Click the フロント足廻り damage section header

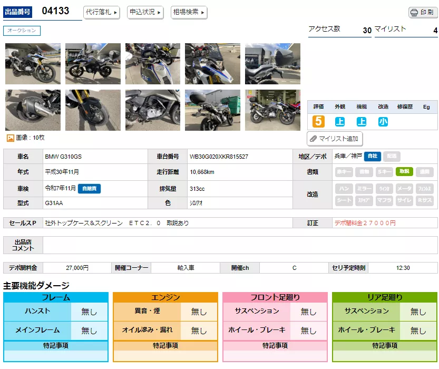coord(275,297)
